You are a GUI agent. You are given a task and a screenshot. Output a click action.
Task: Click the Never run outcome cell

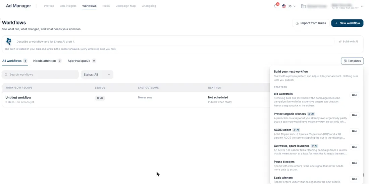(x=145, y=97)
